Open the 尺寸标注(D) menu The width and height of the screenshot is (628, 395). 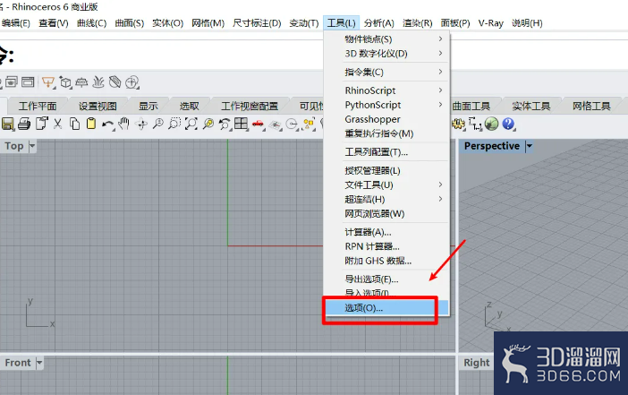(257, 23)
